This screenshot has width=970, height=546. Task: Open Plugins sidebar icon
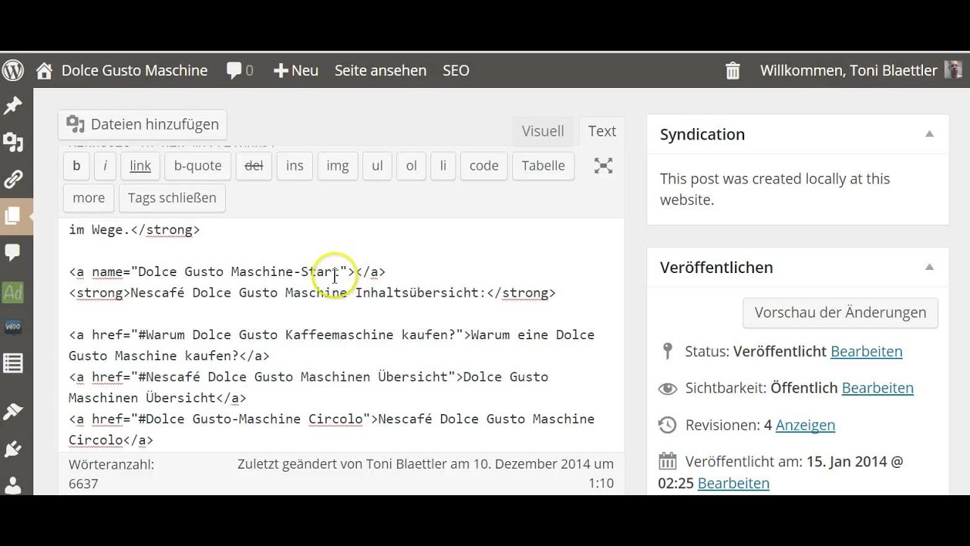(13, 449)
